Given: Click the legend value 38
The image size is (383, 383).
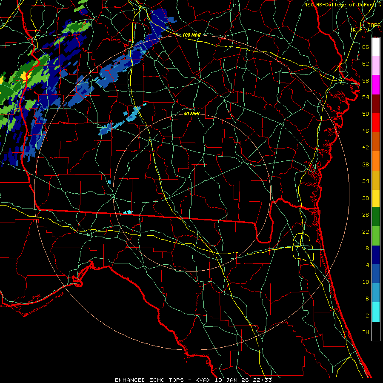Looking at the screenshot, I should 366,164.
